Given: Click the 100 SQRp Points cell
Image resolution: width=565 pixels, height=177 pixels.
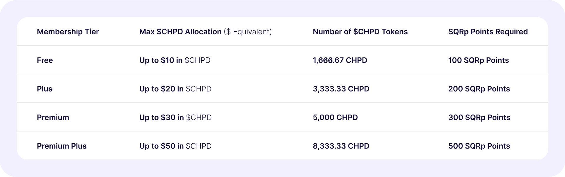Looking at the screenshot, I should 478,60.
